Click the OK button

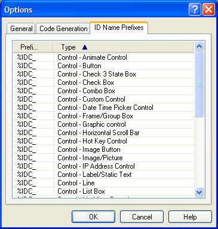point(93,217)
